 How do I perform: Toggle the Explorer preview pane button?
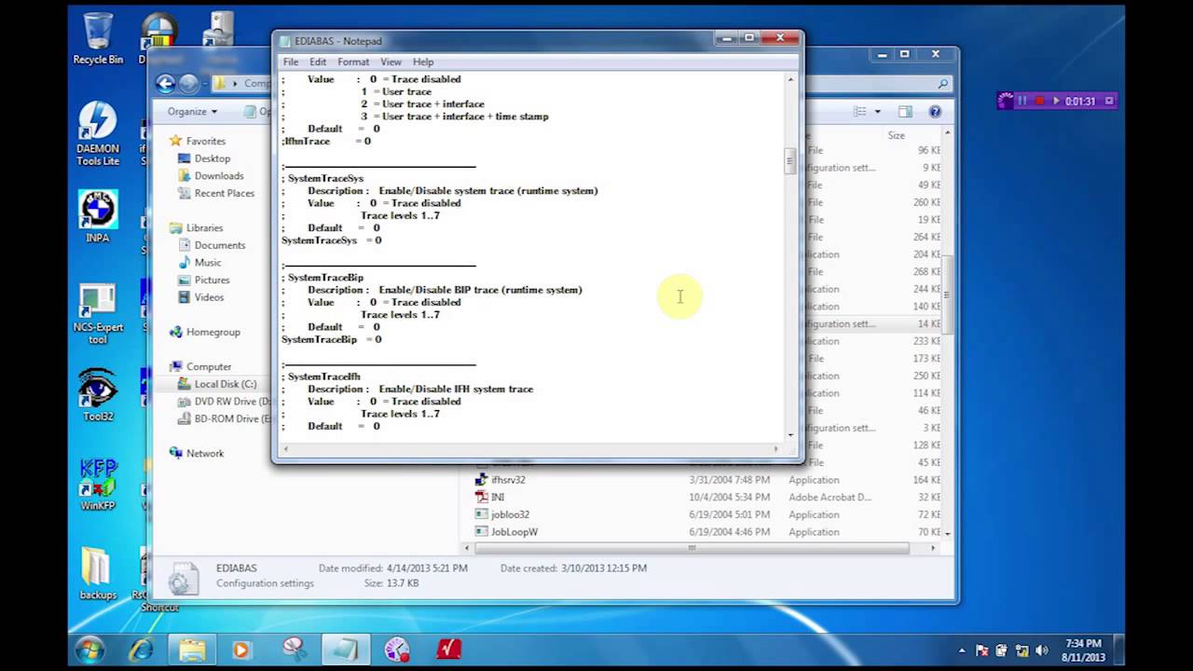pos(905,112)
